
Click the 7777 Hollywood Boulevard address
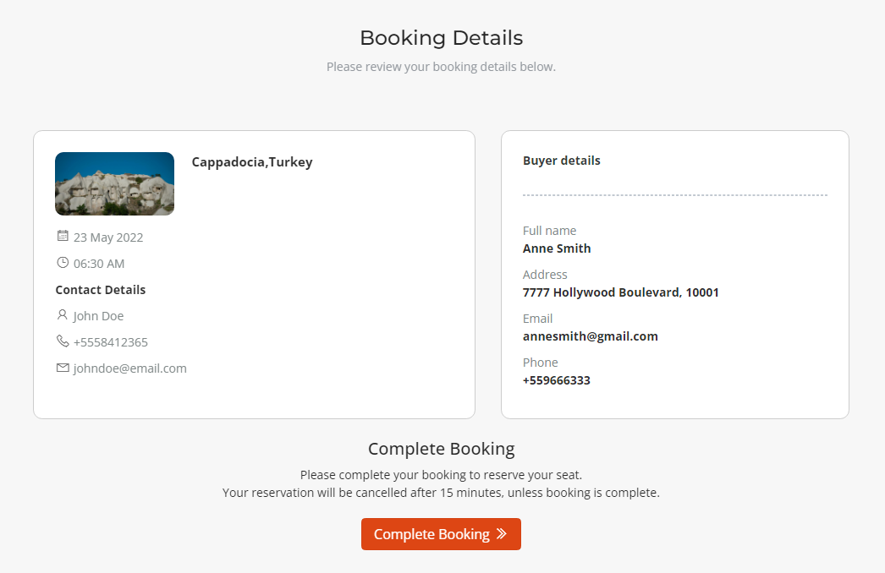[x=620, y=292]
